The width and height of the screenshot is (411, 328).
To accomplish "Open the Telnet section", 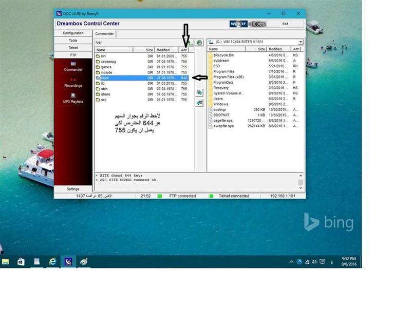I will click(x=73, y=48).
